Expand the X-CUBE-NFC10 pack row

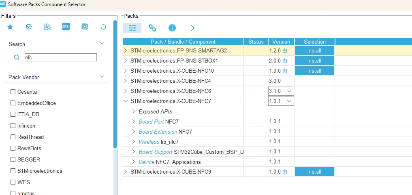(126, 71)
